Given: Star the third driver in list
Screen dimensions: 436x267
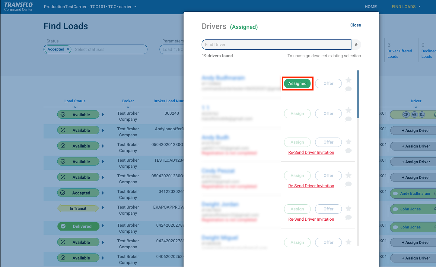Looking at the screenshot, I should coord(348,142).
